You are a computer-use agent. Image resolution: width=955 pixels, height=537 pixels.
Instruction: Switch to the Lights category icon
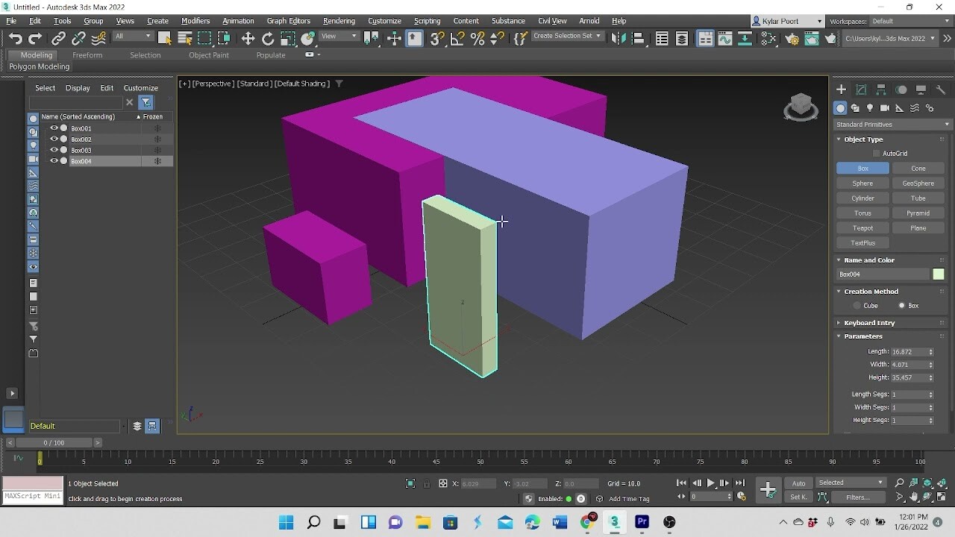[870, 108]
